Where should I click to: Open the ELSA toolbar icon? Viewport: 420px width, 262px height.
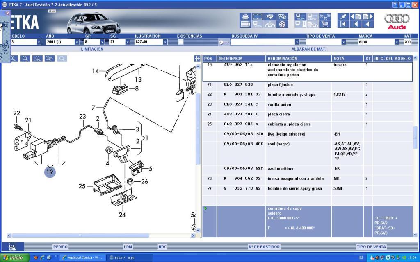pos(301,16)
